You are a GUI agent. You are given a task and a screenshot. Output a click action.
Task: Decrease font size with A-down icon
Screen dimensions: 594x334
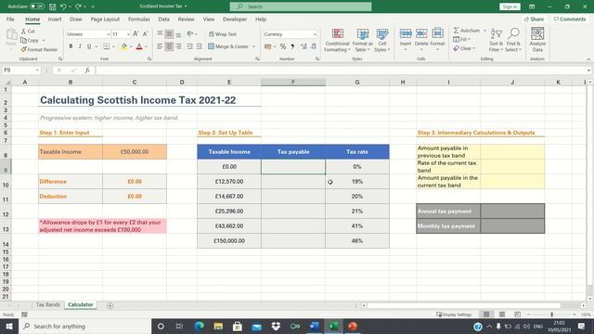(x=145, y=34)
